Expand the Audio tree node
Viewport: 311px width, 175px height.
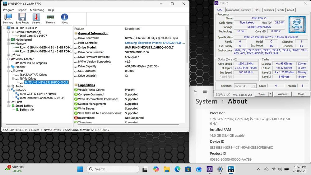8,86
